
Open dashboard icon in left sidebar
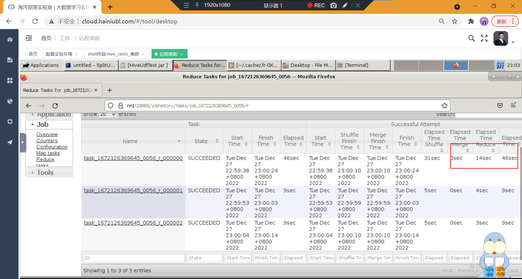tap(10, 39)
